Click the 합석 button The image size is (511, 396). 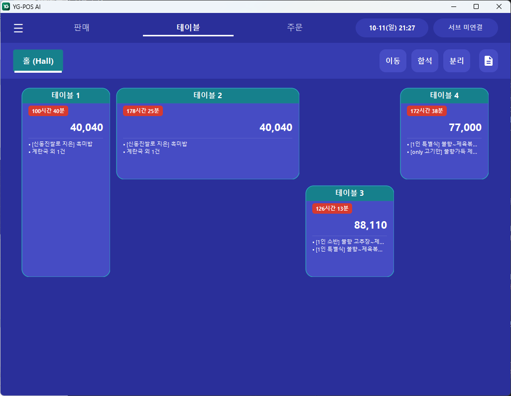coord(425,61)
